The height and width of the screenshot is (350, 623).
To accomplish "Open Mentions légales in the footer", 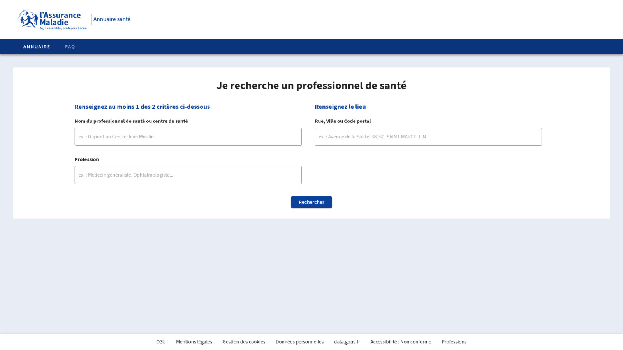I will 194,342.
